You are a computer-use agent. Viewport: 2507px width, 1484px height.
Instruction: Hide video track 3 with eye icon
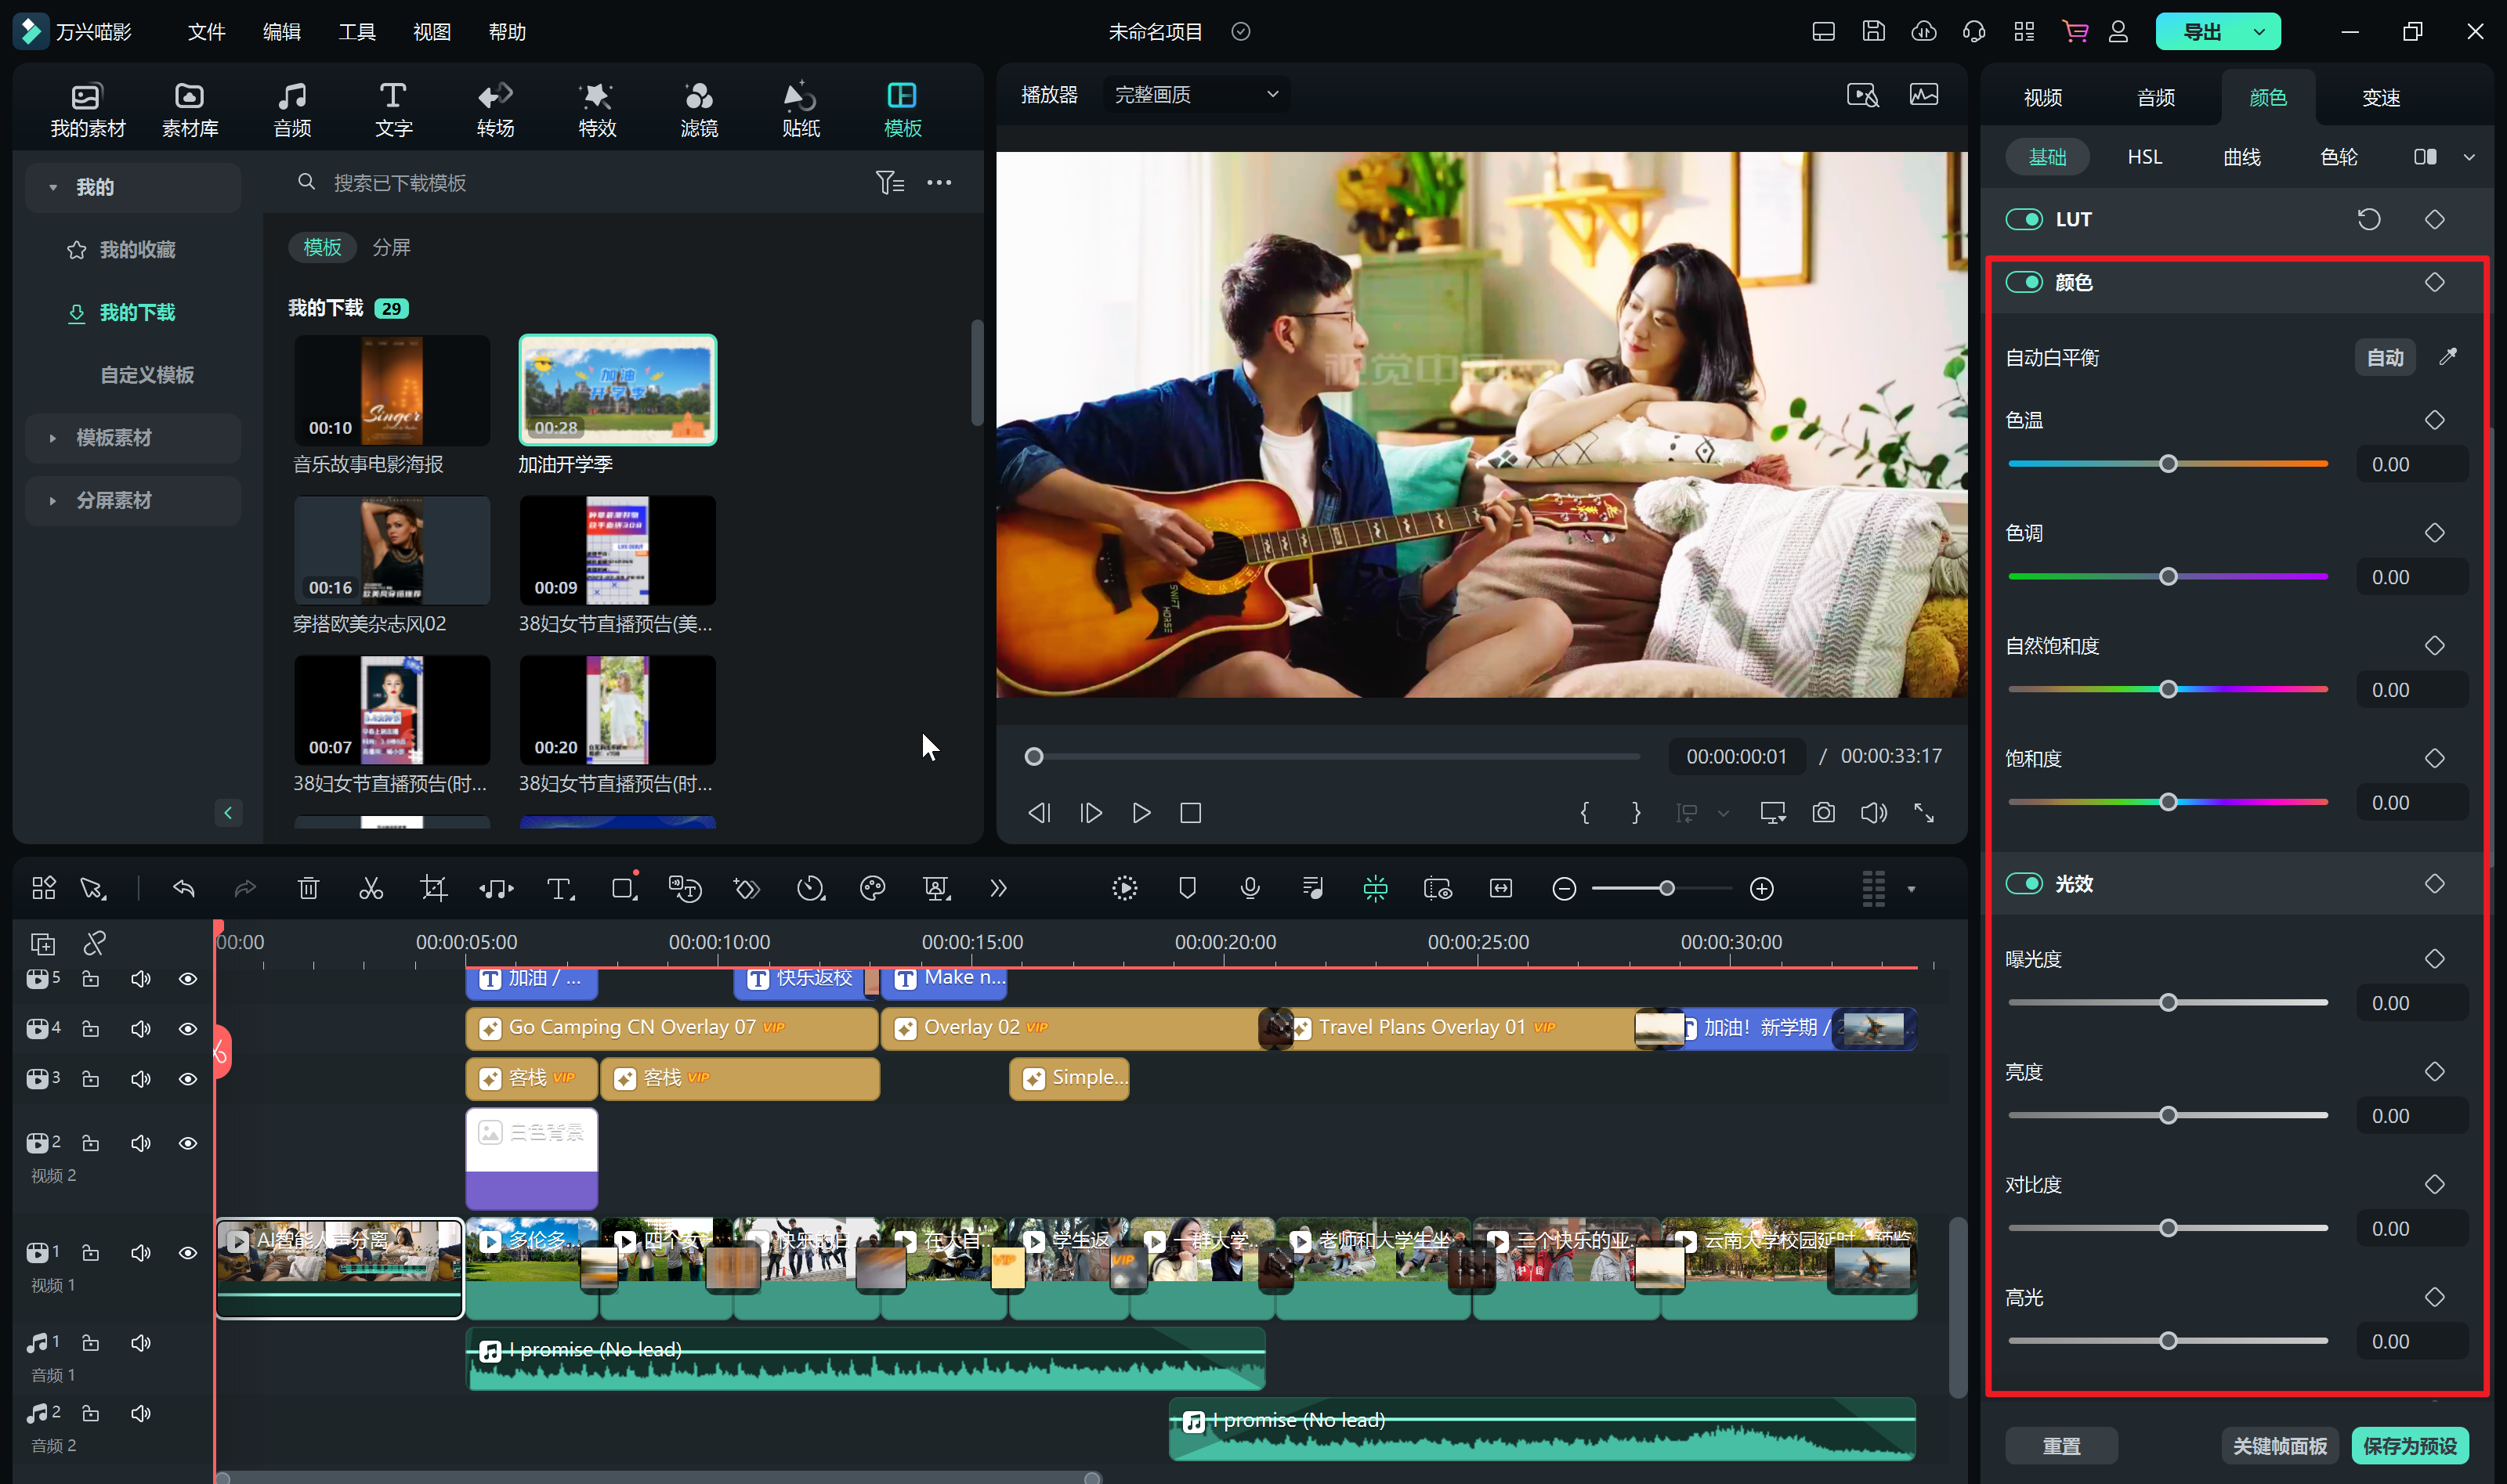point(187,1078)
